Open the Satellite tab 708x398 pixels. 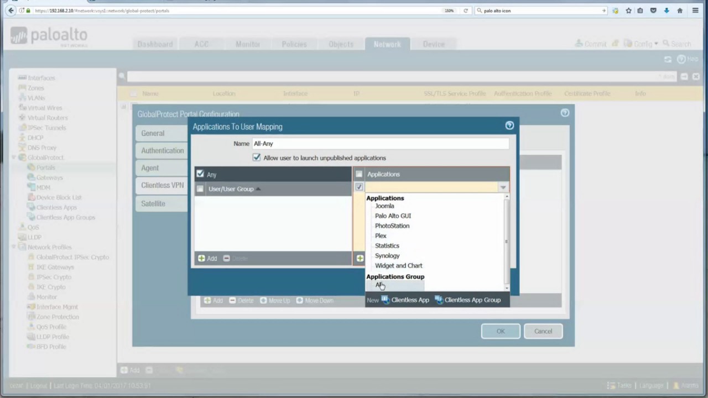162,203
